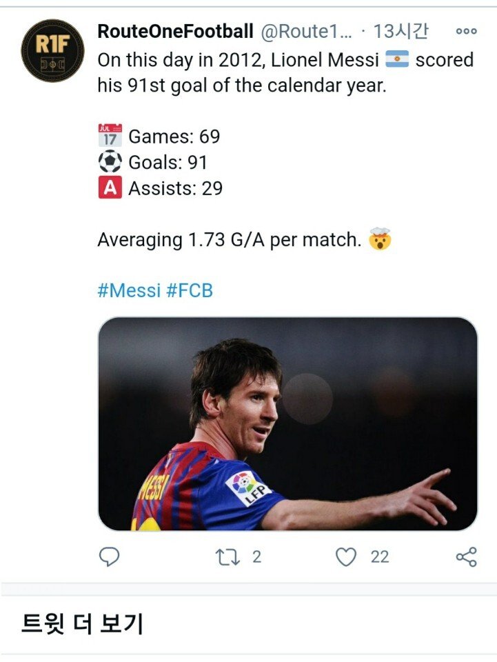Viewport: 497px width, 662px height.
Task: Open the R1F profile avatar
Action: 52,50
